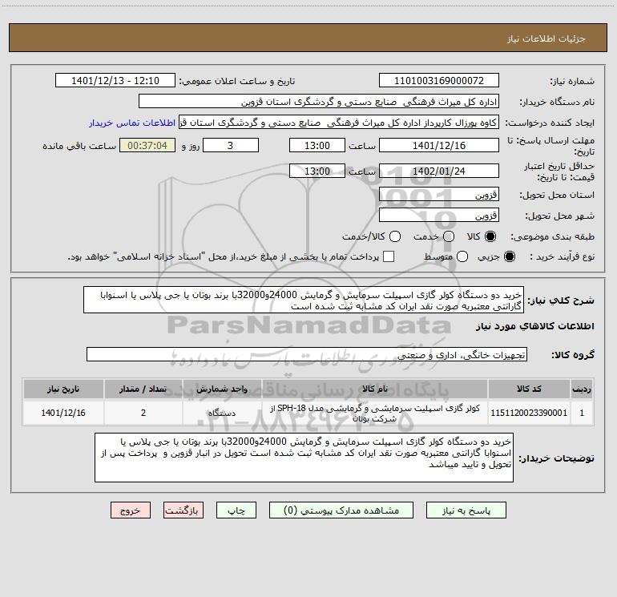Click delivery city field قزوین
Screen dimensions: 617x597
tap(439, 216)
